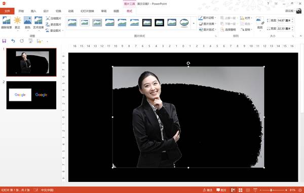
Task: Switch to the Animations (动画) tab
Action: [71, 11]
